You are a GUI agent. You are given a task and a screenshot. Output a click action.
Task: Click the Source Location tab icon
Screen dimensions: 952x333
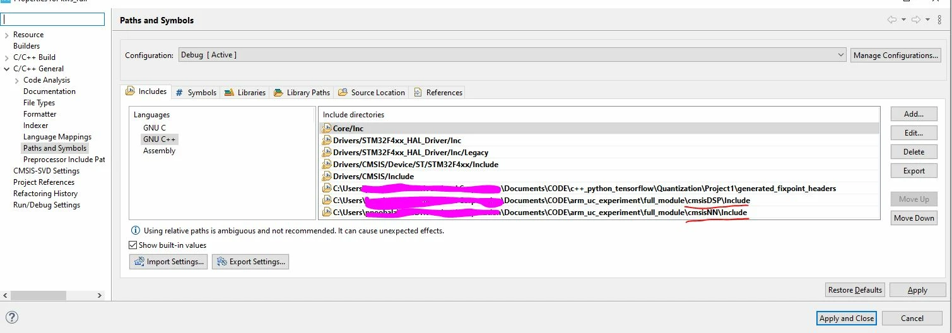tap(343, 93)
